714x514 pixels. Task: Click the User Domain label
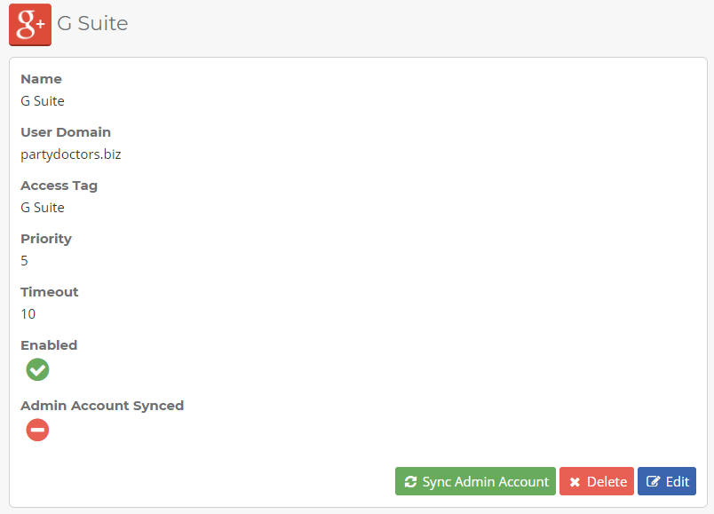point(66,132)
